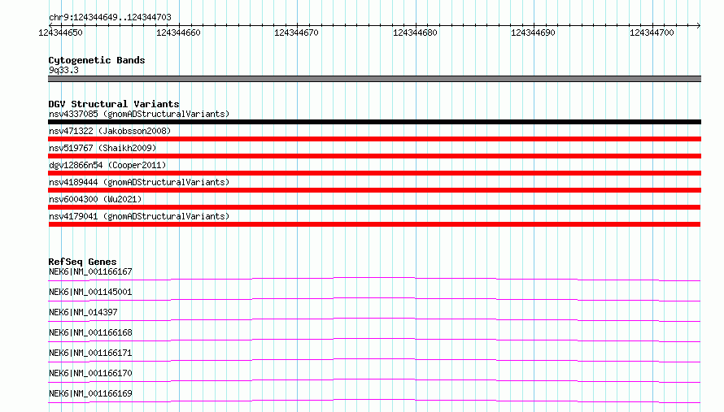
Task: Click ruler position 124344690
Action: [x=533, y=33]
